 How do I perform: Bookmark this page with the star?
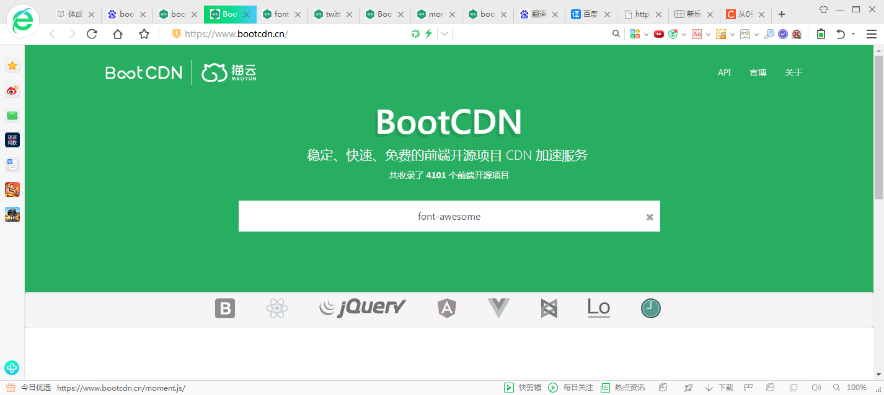[x=144, y=34]
